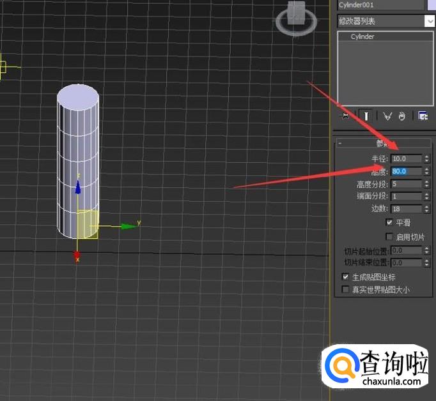
Task: Click the 端面分段 field showing 1
Action: point(406,196)
